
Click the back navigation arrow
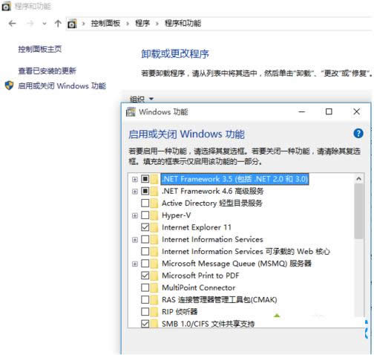pos(12,24)
